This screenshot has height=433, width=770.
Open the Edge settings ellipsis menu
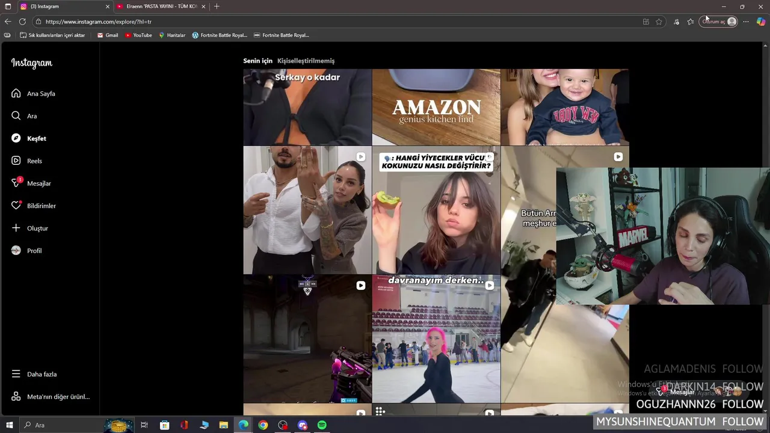pyautogui.click(x=746, y=22)
